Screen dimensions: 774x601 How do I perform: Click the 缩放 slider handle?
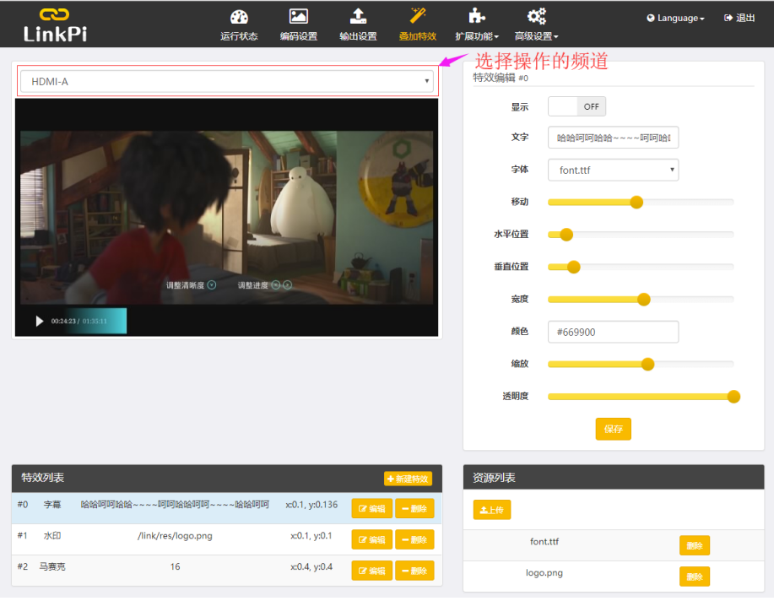click(x=647, y=365)
